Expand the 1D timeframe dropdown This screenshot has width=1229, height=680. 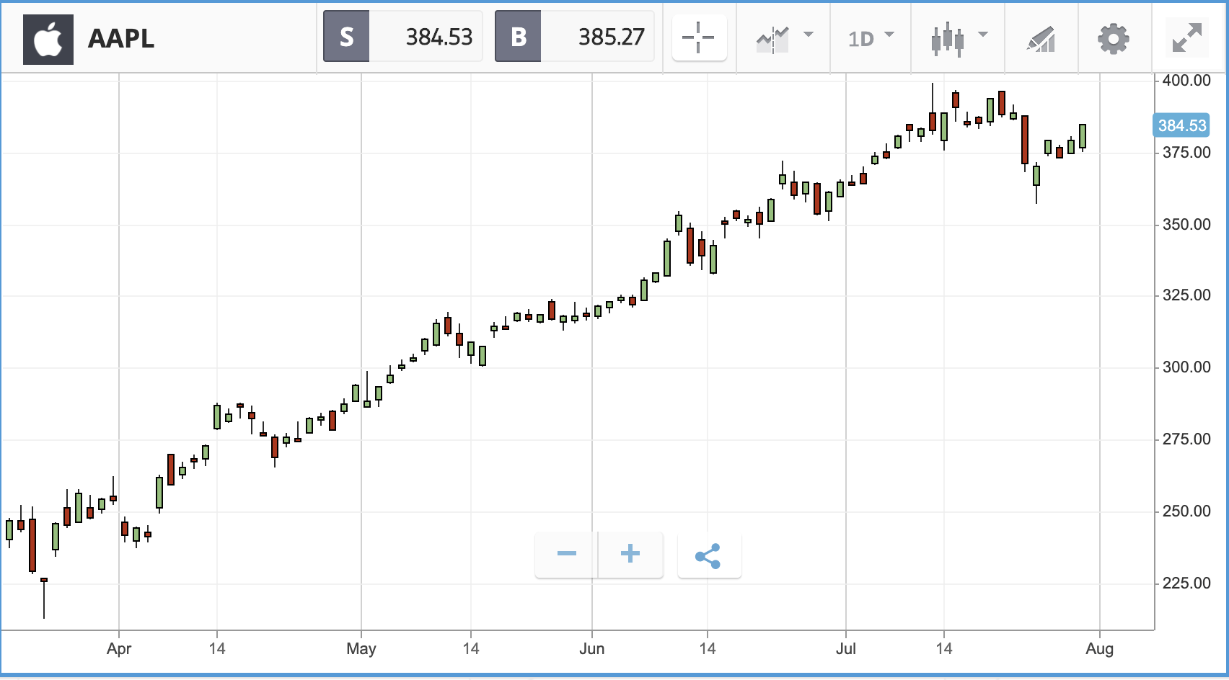(871, 37)
